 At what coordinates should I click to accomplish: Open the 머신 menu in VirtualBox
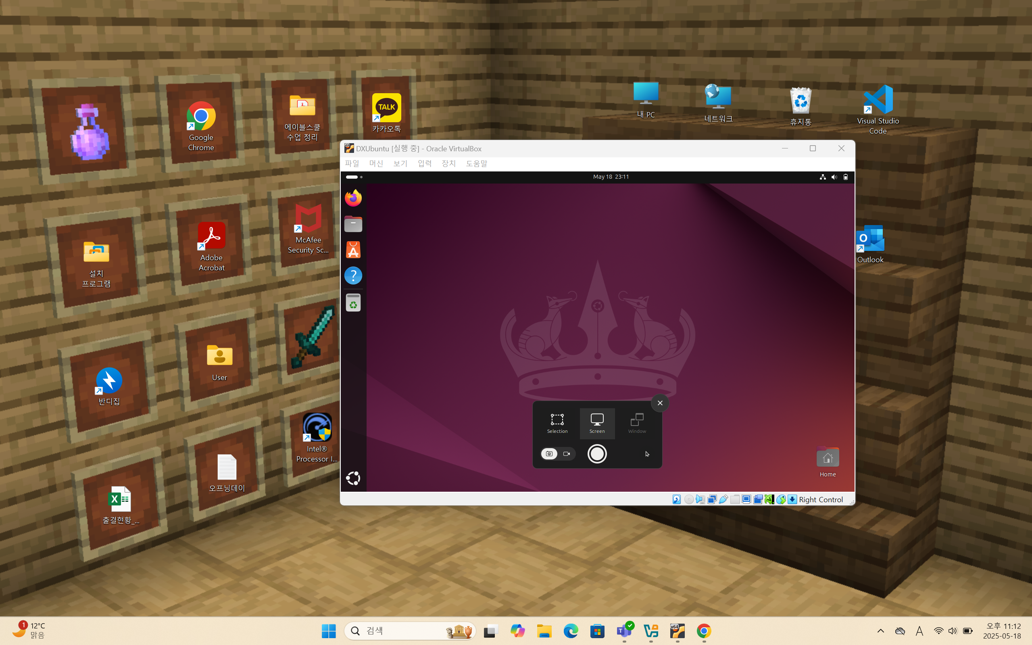[x=376, y=163]
